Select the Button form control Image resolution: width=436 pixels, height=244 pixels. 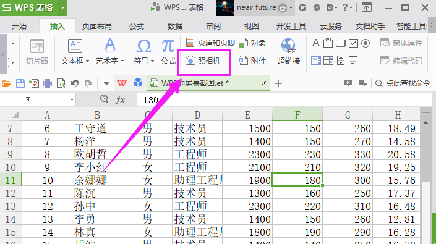341,43
